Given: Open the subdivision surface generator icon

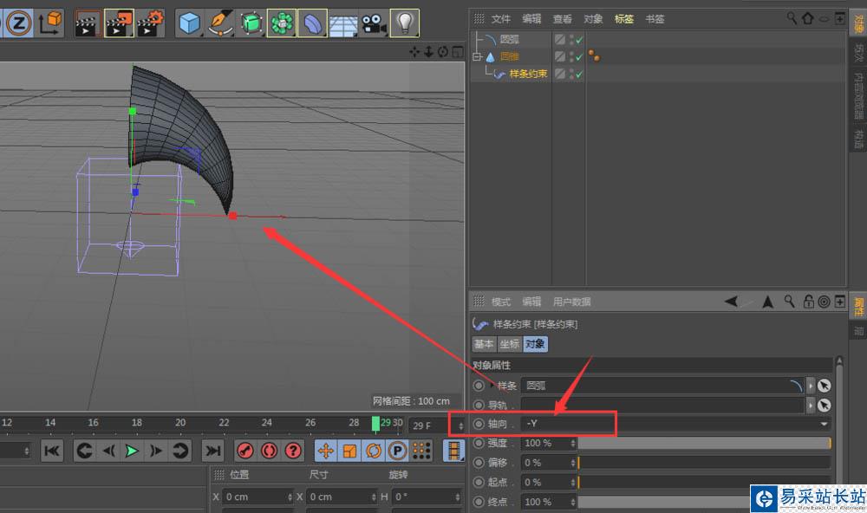Looking at the screenshot, I should click(x=251, y=23).
